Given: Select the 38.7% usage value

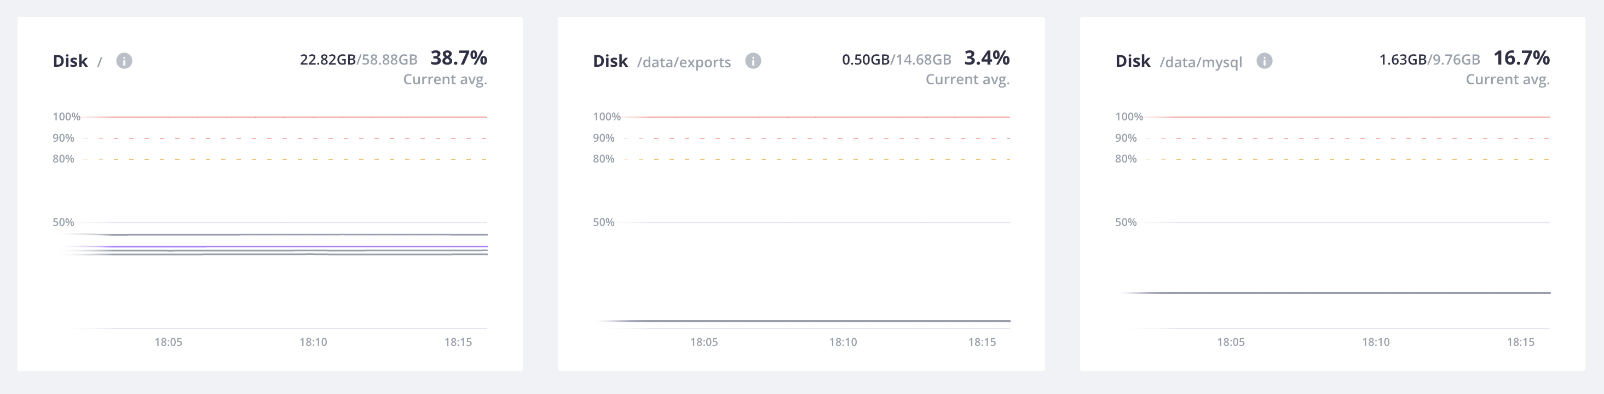Looking at the screenshot, I should click(458, 58).
